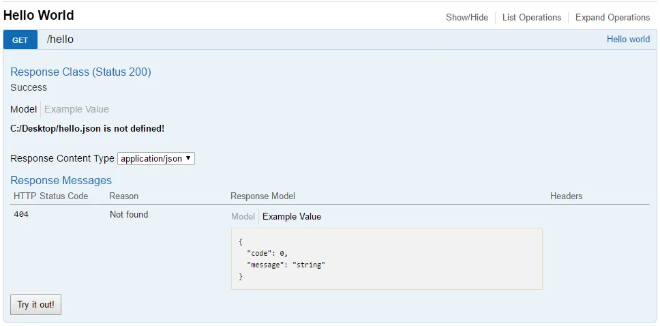Screen dimensions: 660x326
Task: Open the Hello World section heading
Action: [x=39, y=15]
